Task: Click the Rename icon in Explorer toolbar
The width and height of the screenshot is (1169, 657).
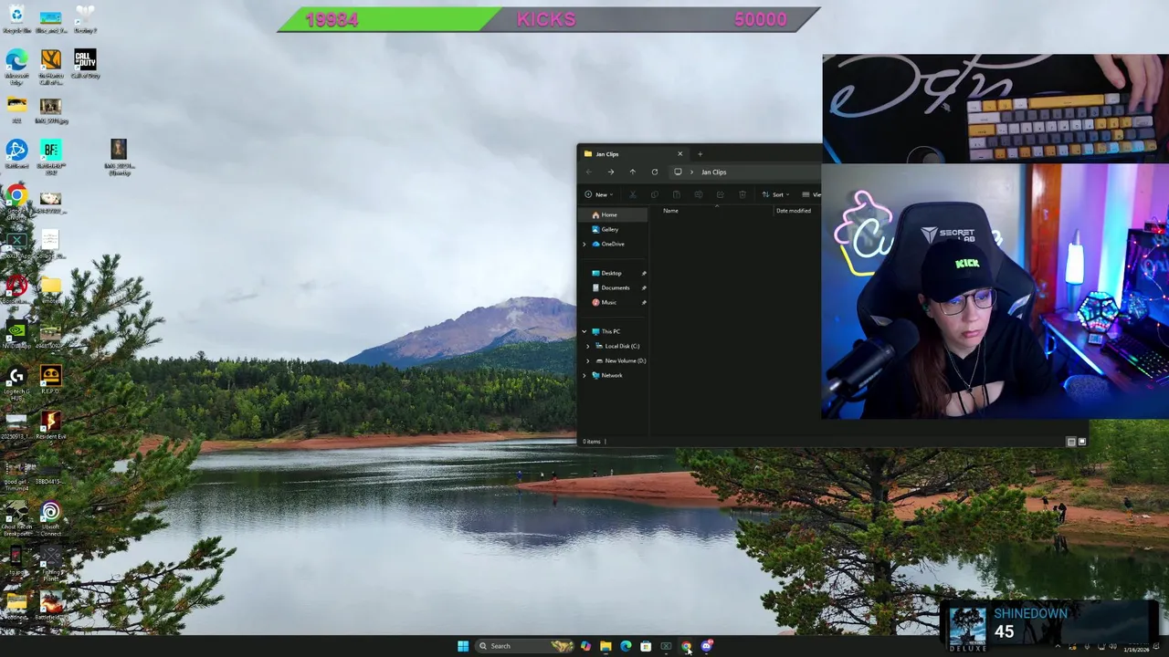Action: tap(698, 194)
